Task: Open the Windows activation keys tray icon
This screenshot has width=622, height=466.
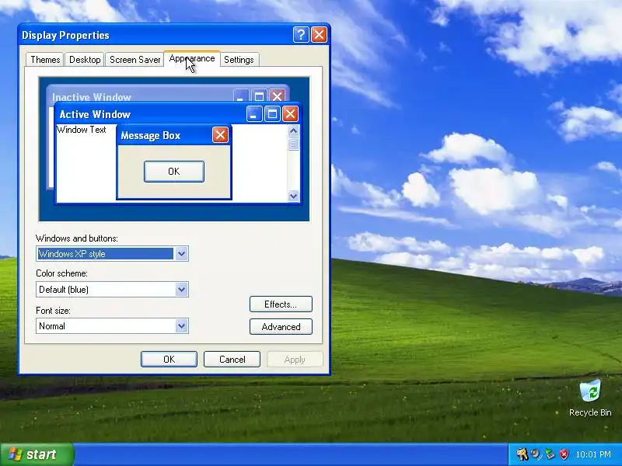Action: pos(522,454)
